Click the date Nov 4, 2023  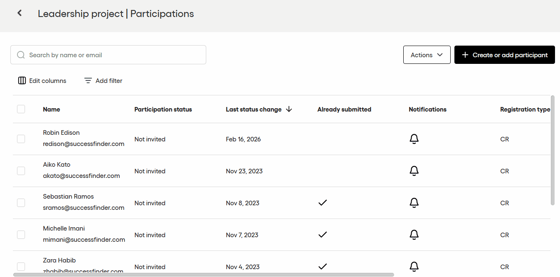(242, 267)
